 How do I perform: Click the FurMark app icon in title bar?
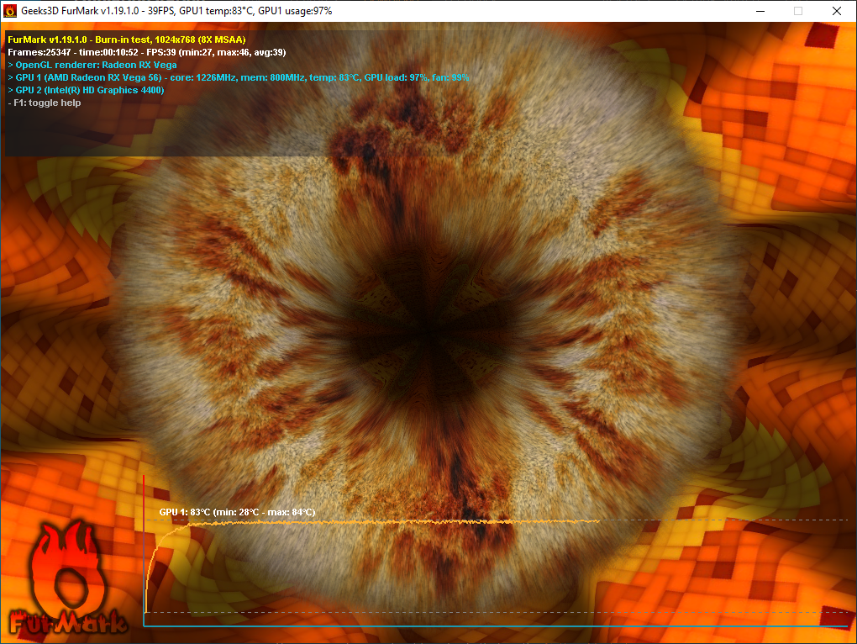tap(10, 11)
